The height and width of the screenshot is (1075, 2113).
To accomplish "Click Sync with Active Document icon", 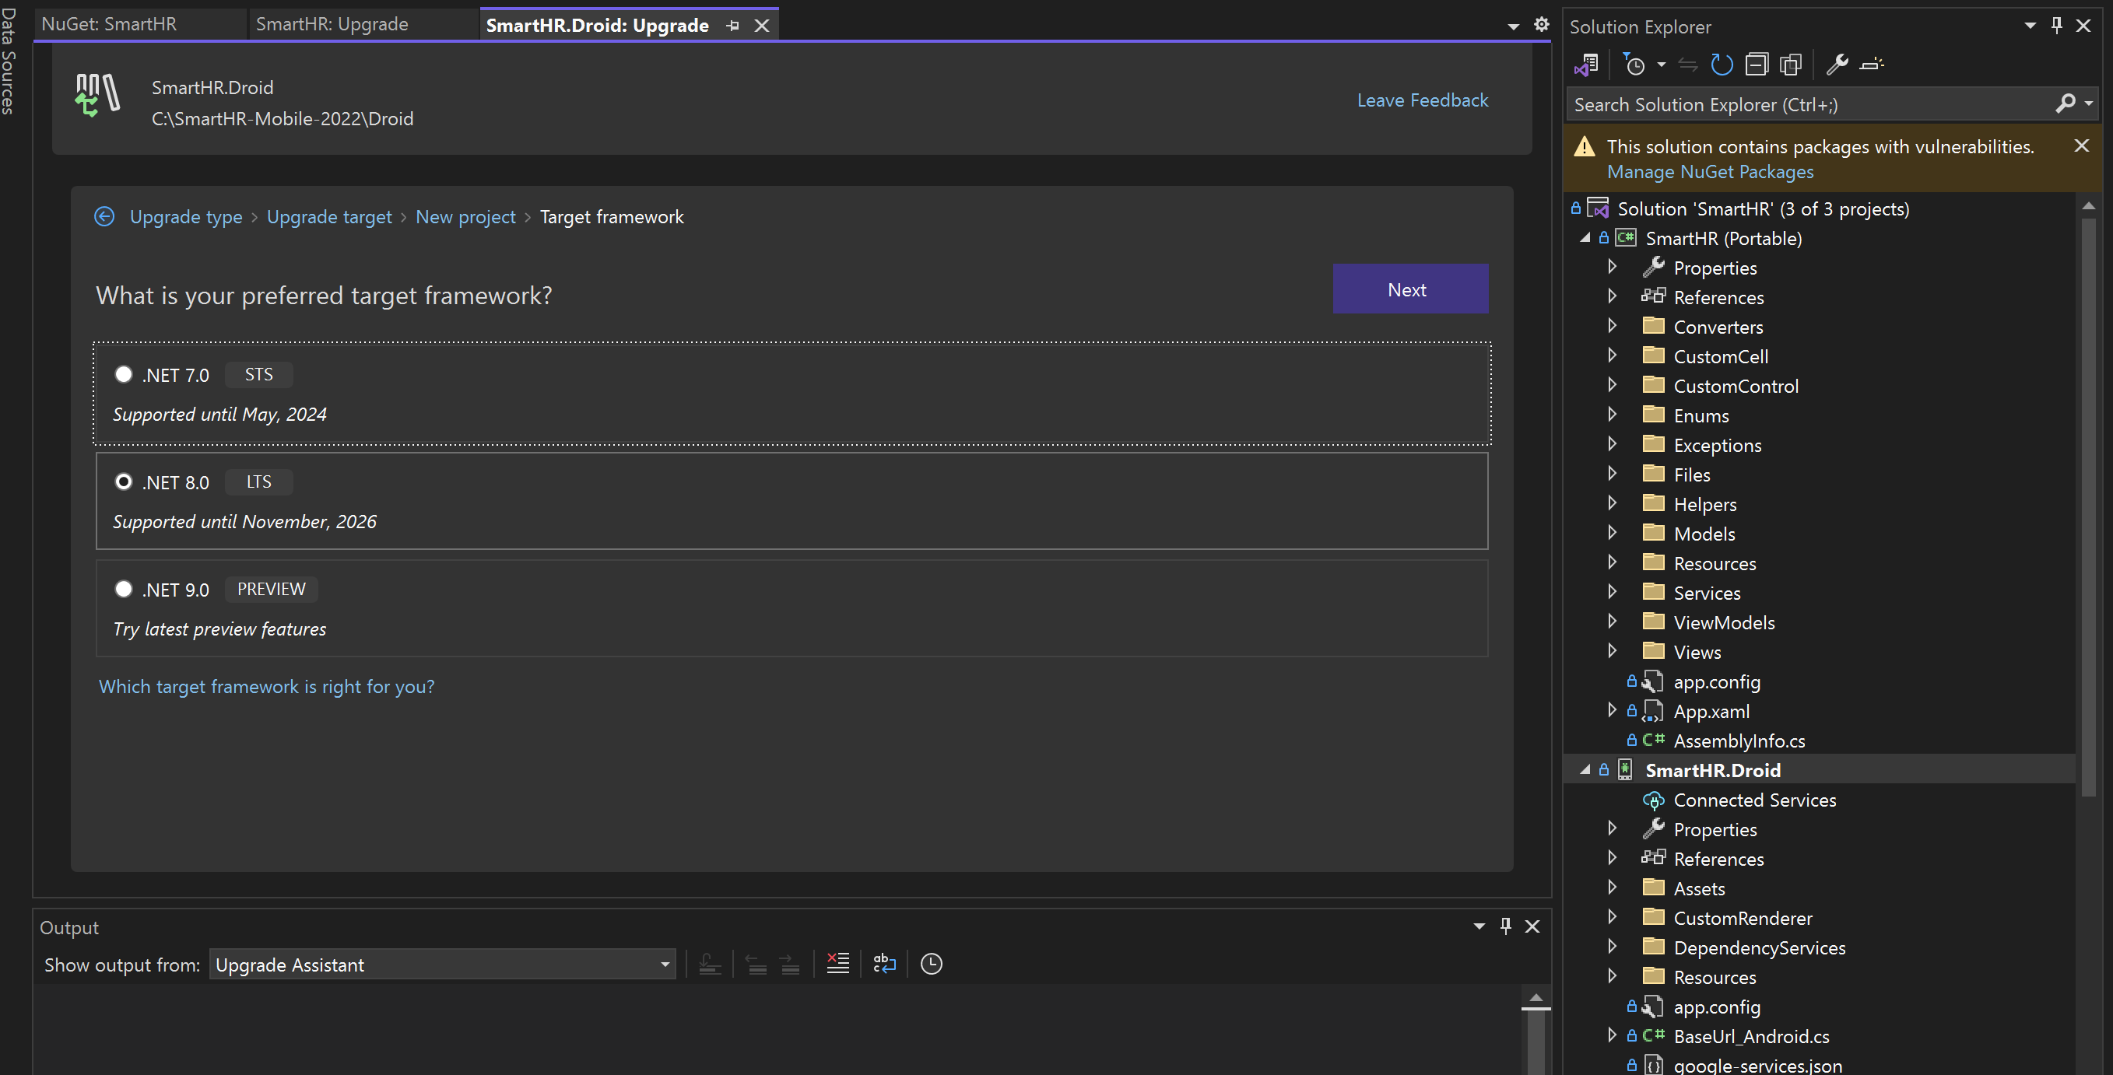I will 1687,64.
